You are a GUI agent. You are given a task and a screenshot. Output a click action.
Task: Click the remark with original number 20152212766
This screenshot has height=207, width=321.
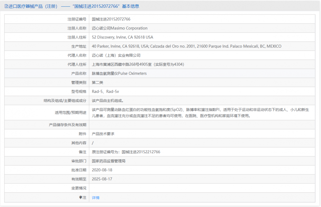[x=126, y=152]
